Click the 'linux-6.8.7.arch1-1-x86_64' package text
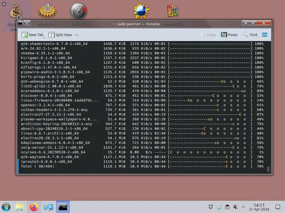 pyautogui.click(x=50, y=133)
